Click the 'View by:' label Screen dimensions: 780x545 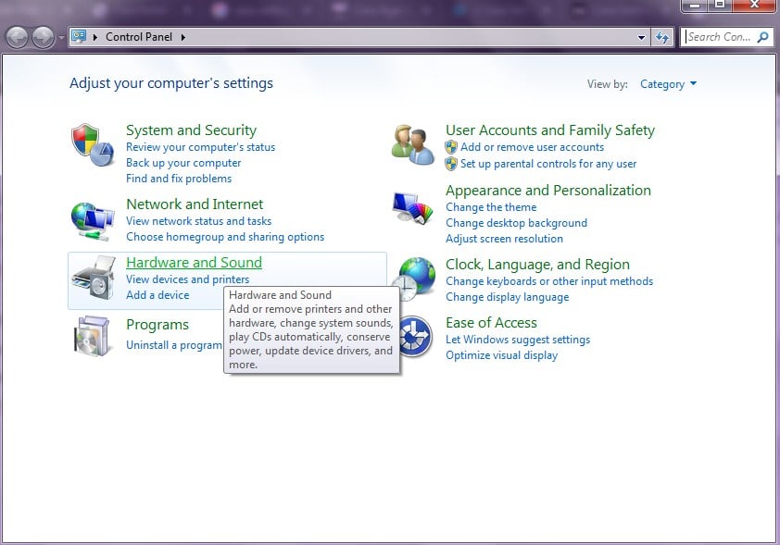[608, 84]
